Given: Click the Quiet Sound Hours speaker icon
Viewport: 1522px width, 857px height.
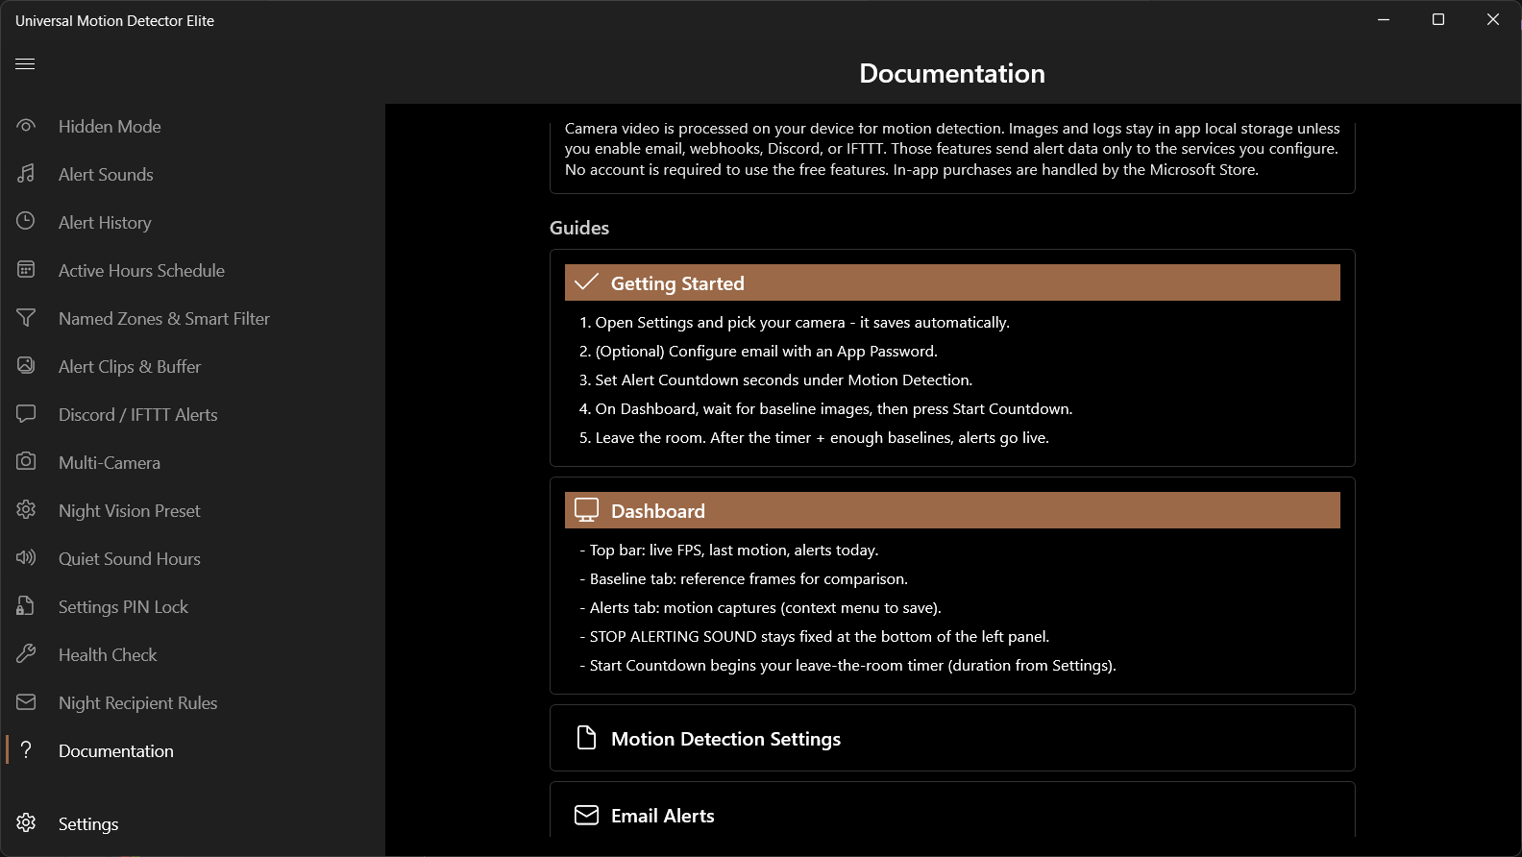Looking at the screenshot, I should coord(26,558).
